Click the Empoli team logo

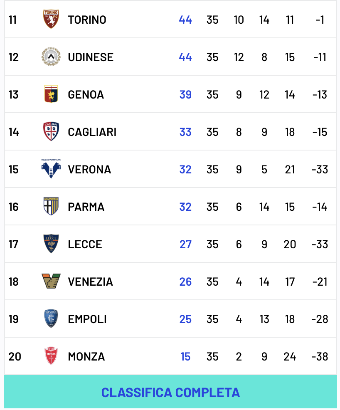tap(51, 319)
